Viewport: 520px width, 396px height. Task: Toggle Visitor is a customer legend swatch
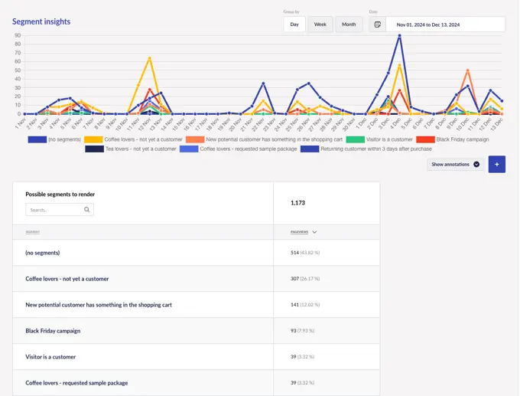click(x=355, y=139)
